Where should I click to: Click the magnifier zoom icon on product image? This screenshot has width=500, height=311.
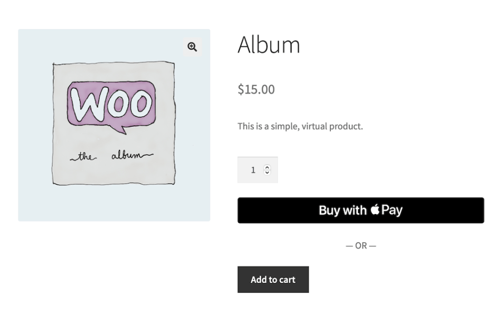[x=192, y=47]
